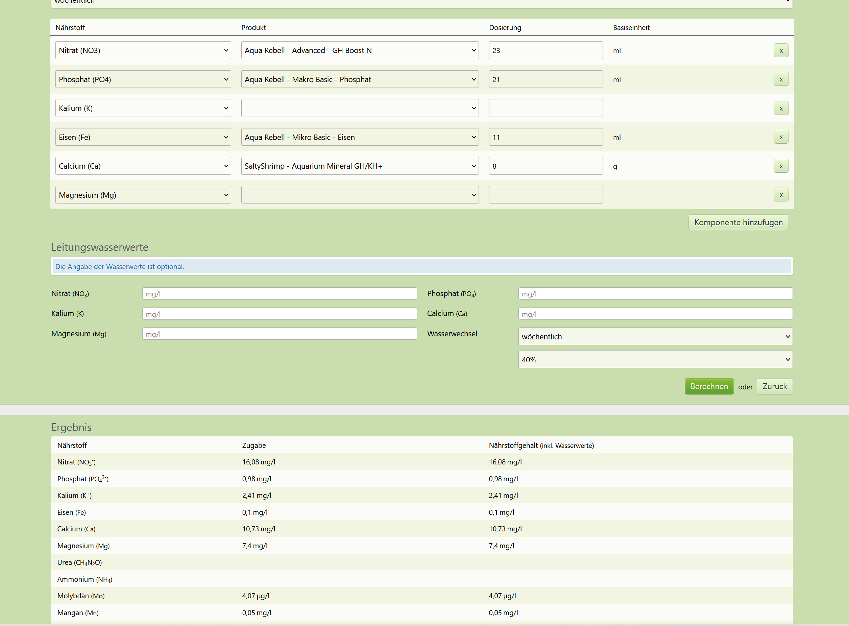Delete the Eisen (Fe) component row
This screenshot has height=626, width=849.
coord(780,137)
